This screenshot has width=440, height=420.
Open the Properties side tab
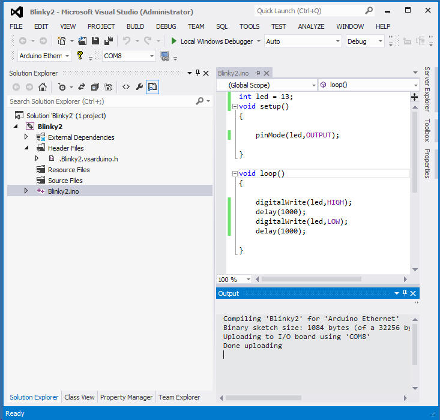[427, 164]
